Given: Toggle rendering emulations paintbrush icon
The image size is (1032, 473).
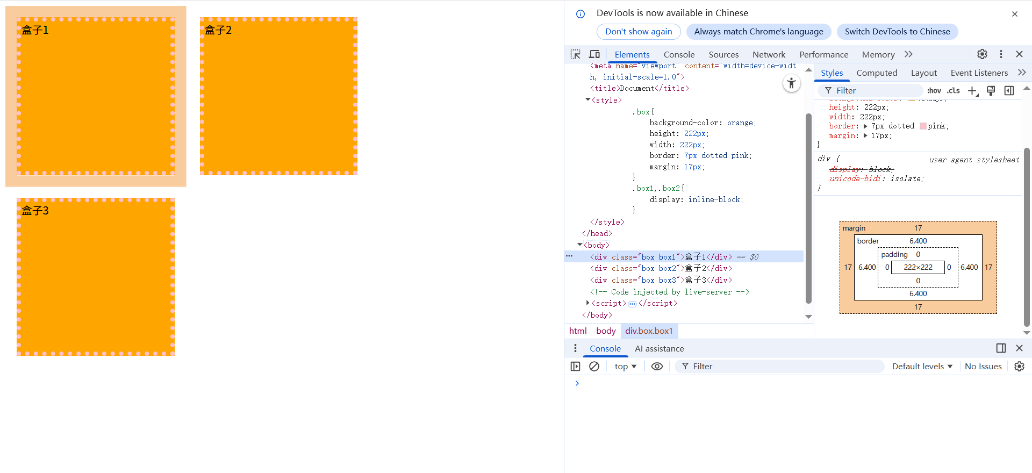Looking at the screenshot, I should 991,91.
